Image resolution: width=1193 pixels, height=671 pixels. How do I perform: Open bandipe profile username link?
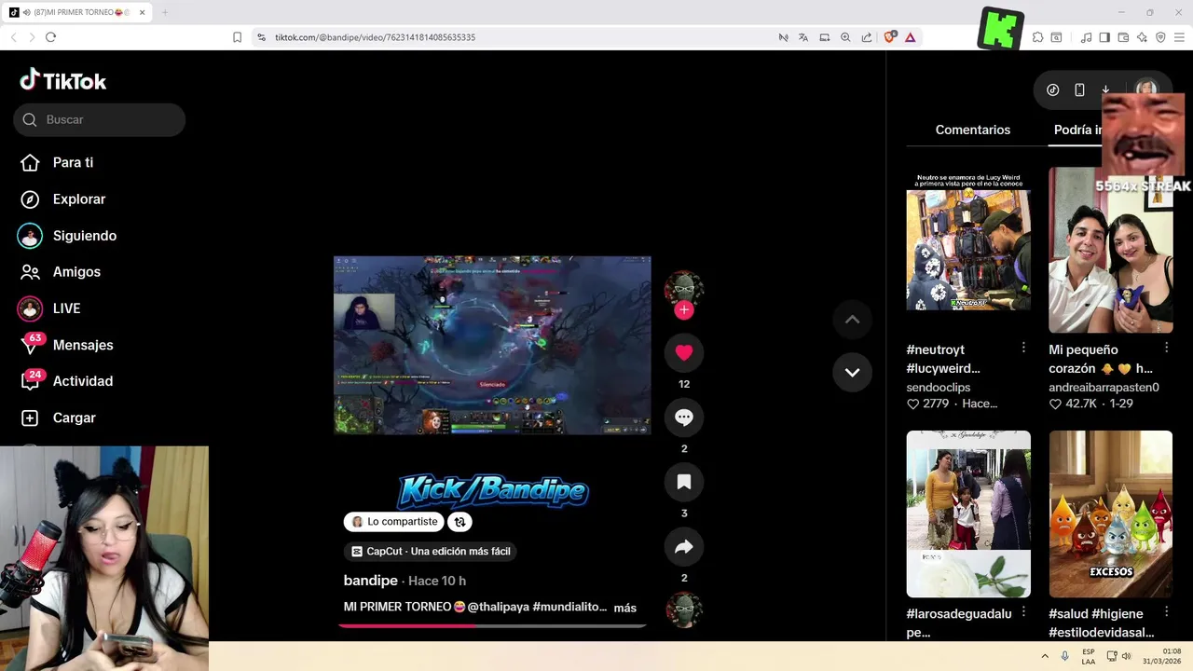point(371,581)
